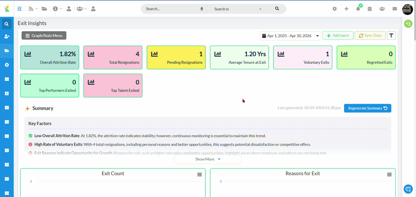Screen dimensions: 416x197
Task: Click the mail envelope icon
Action: pyautogui.click(x=395, y=9)
